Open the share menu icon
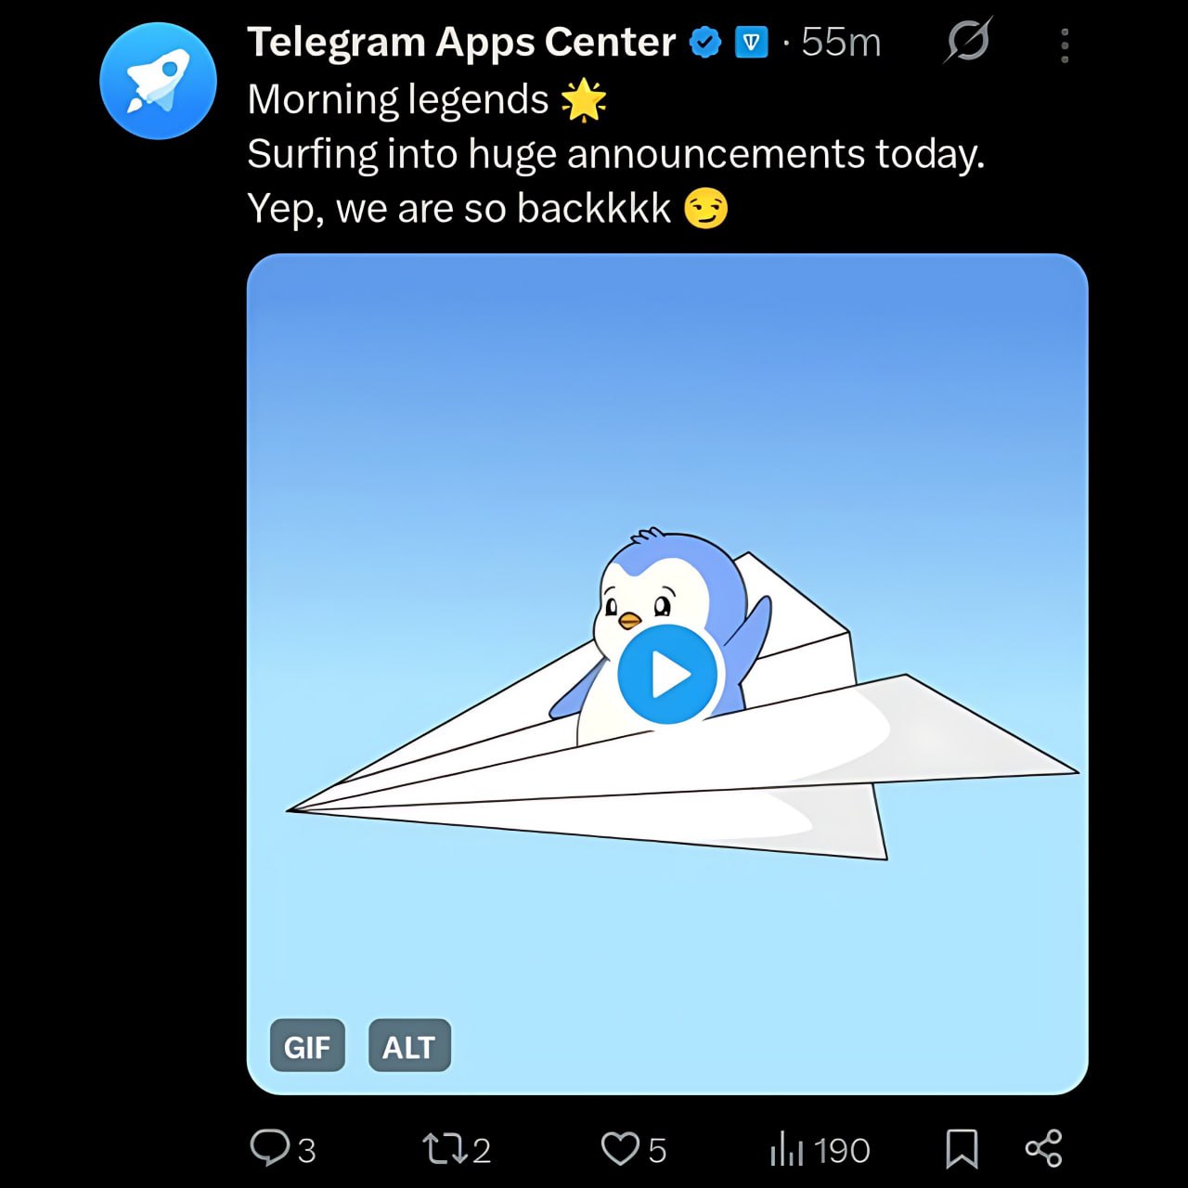This screenshot has width=1188, height=1188. [x=1043, y=1149]
